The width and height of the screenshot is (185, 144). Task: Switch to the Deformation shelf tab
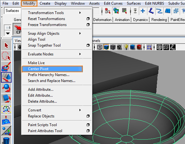(x=102, y=20)
